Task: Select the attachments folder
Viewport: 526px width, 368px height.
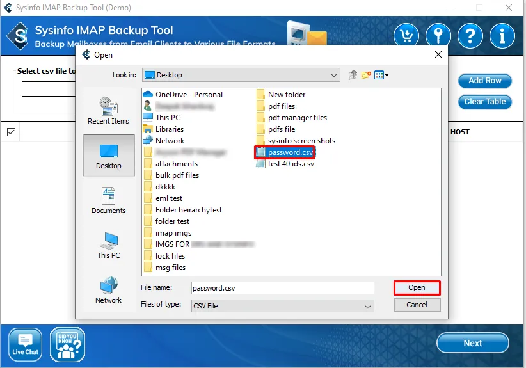Action: pyautogui.click(x=170, y=164)
